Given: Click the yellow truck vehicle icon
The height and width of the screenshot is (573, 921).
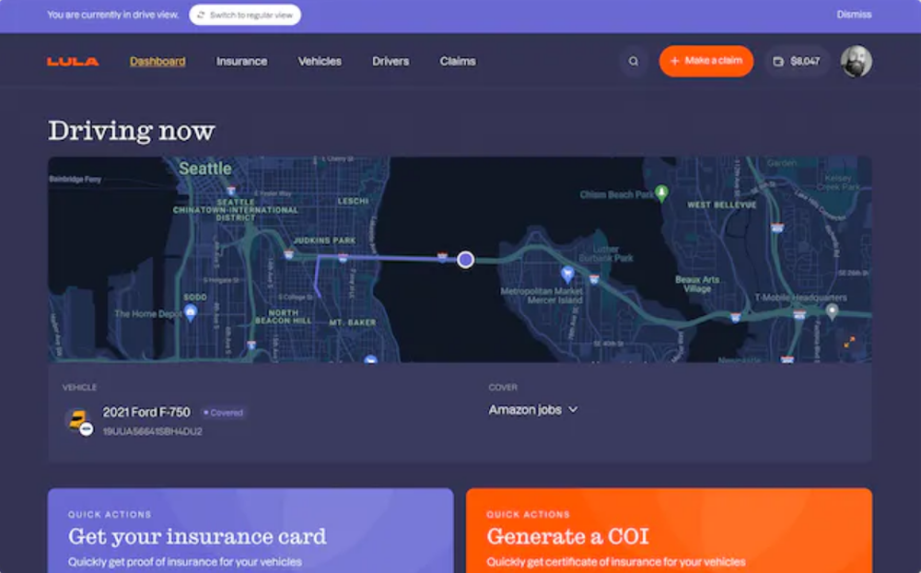Looking at the screenshot, I should 78,421.
